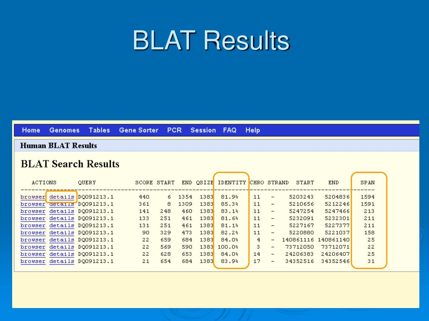Viewport: 429px width, 321px height.
Task: Open browser link for chromosome 3 row
Action: (x=33, y=247)
